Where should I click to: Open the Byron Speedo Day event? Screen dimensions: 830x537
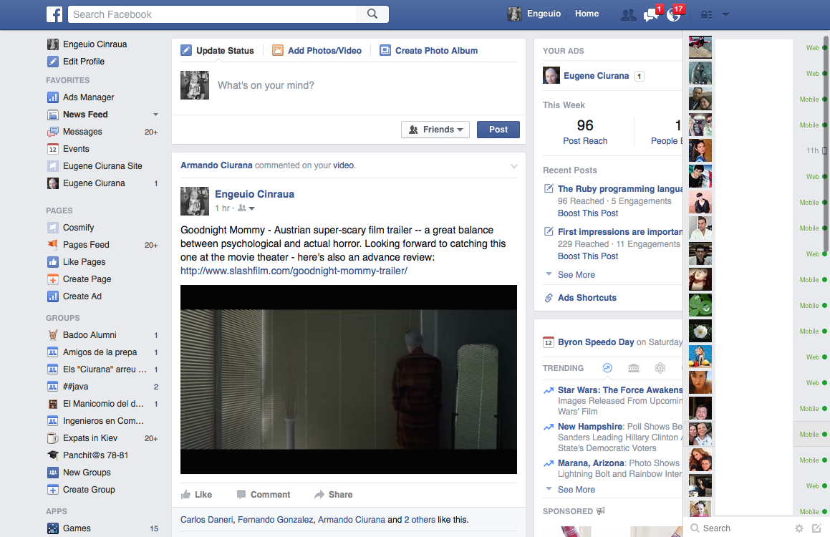pyautogui.click(x=596, y=342)
